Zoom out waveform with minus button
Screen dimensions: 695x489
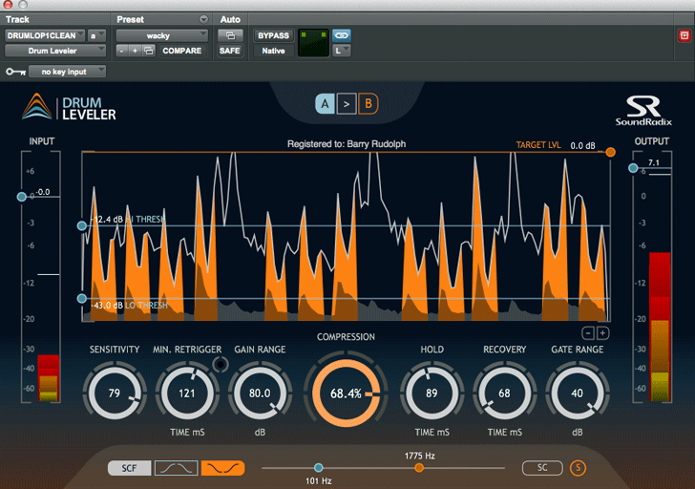588,333
